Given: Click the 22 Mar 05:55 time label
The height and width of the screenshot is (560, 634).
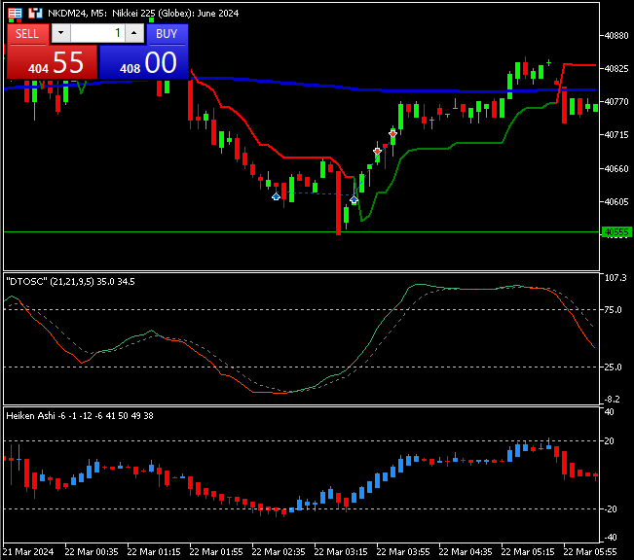Looking at the screenshot, I should pyautogui.click(x=590, y=552).
